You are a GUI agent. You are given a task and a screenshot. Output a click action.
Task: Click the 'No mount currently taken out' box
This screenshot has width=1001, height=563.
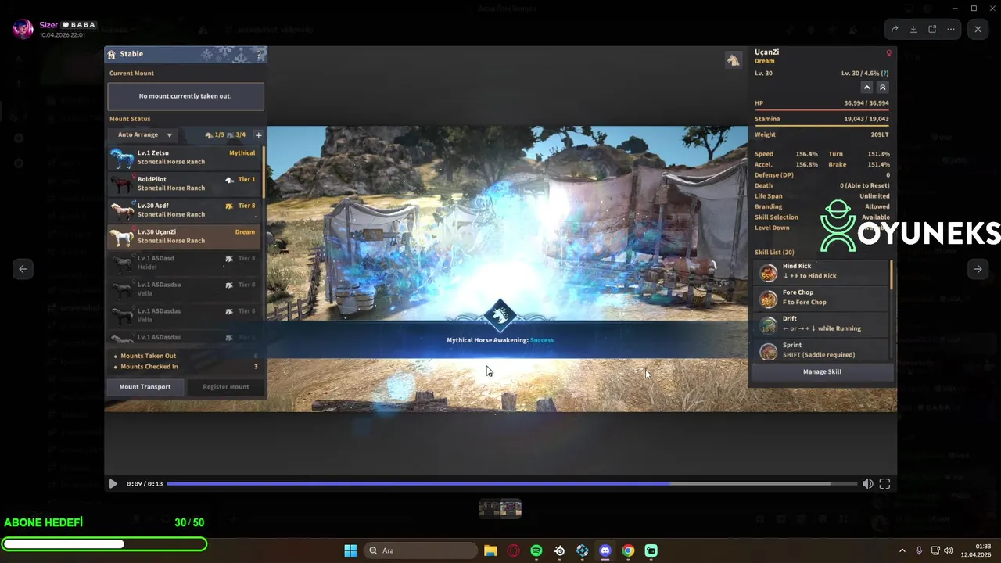click(185, 96)
